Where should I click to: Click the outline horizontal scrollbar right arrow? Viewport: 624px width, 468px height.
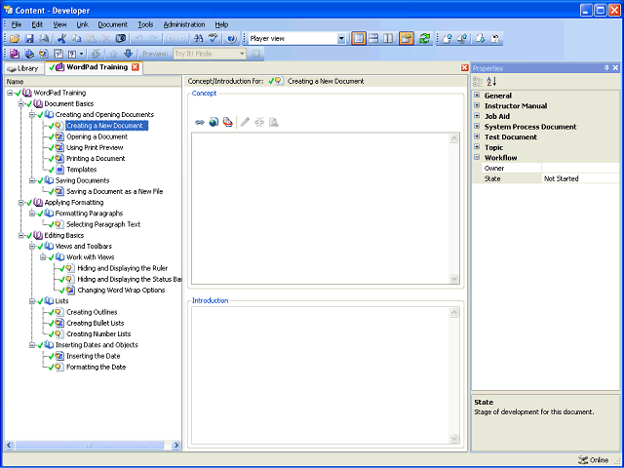(175, 446)
